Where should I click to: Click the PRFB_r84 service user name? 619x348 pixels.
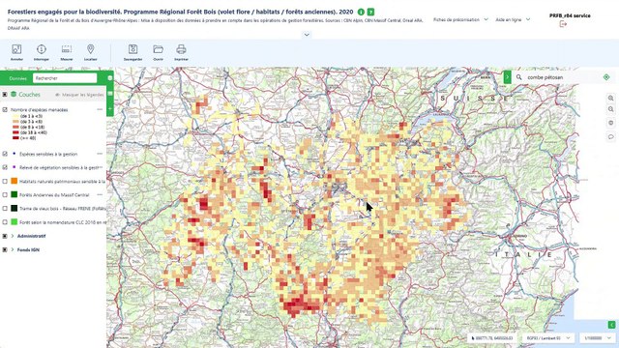coord(570,15)
